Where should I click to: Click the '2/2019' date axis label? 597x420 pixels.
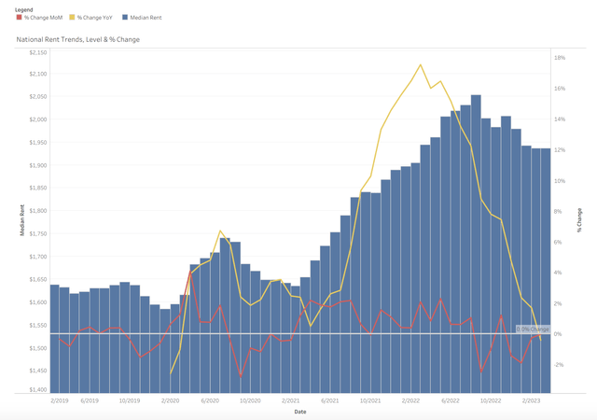coord(60,401)
